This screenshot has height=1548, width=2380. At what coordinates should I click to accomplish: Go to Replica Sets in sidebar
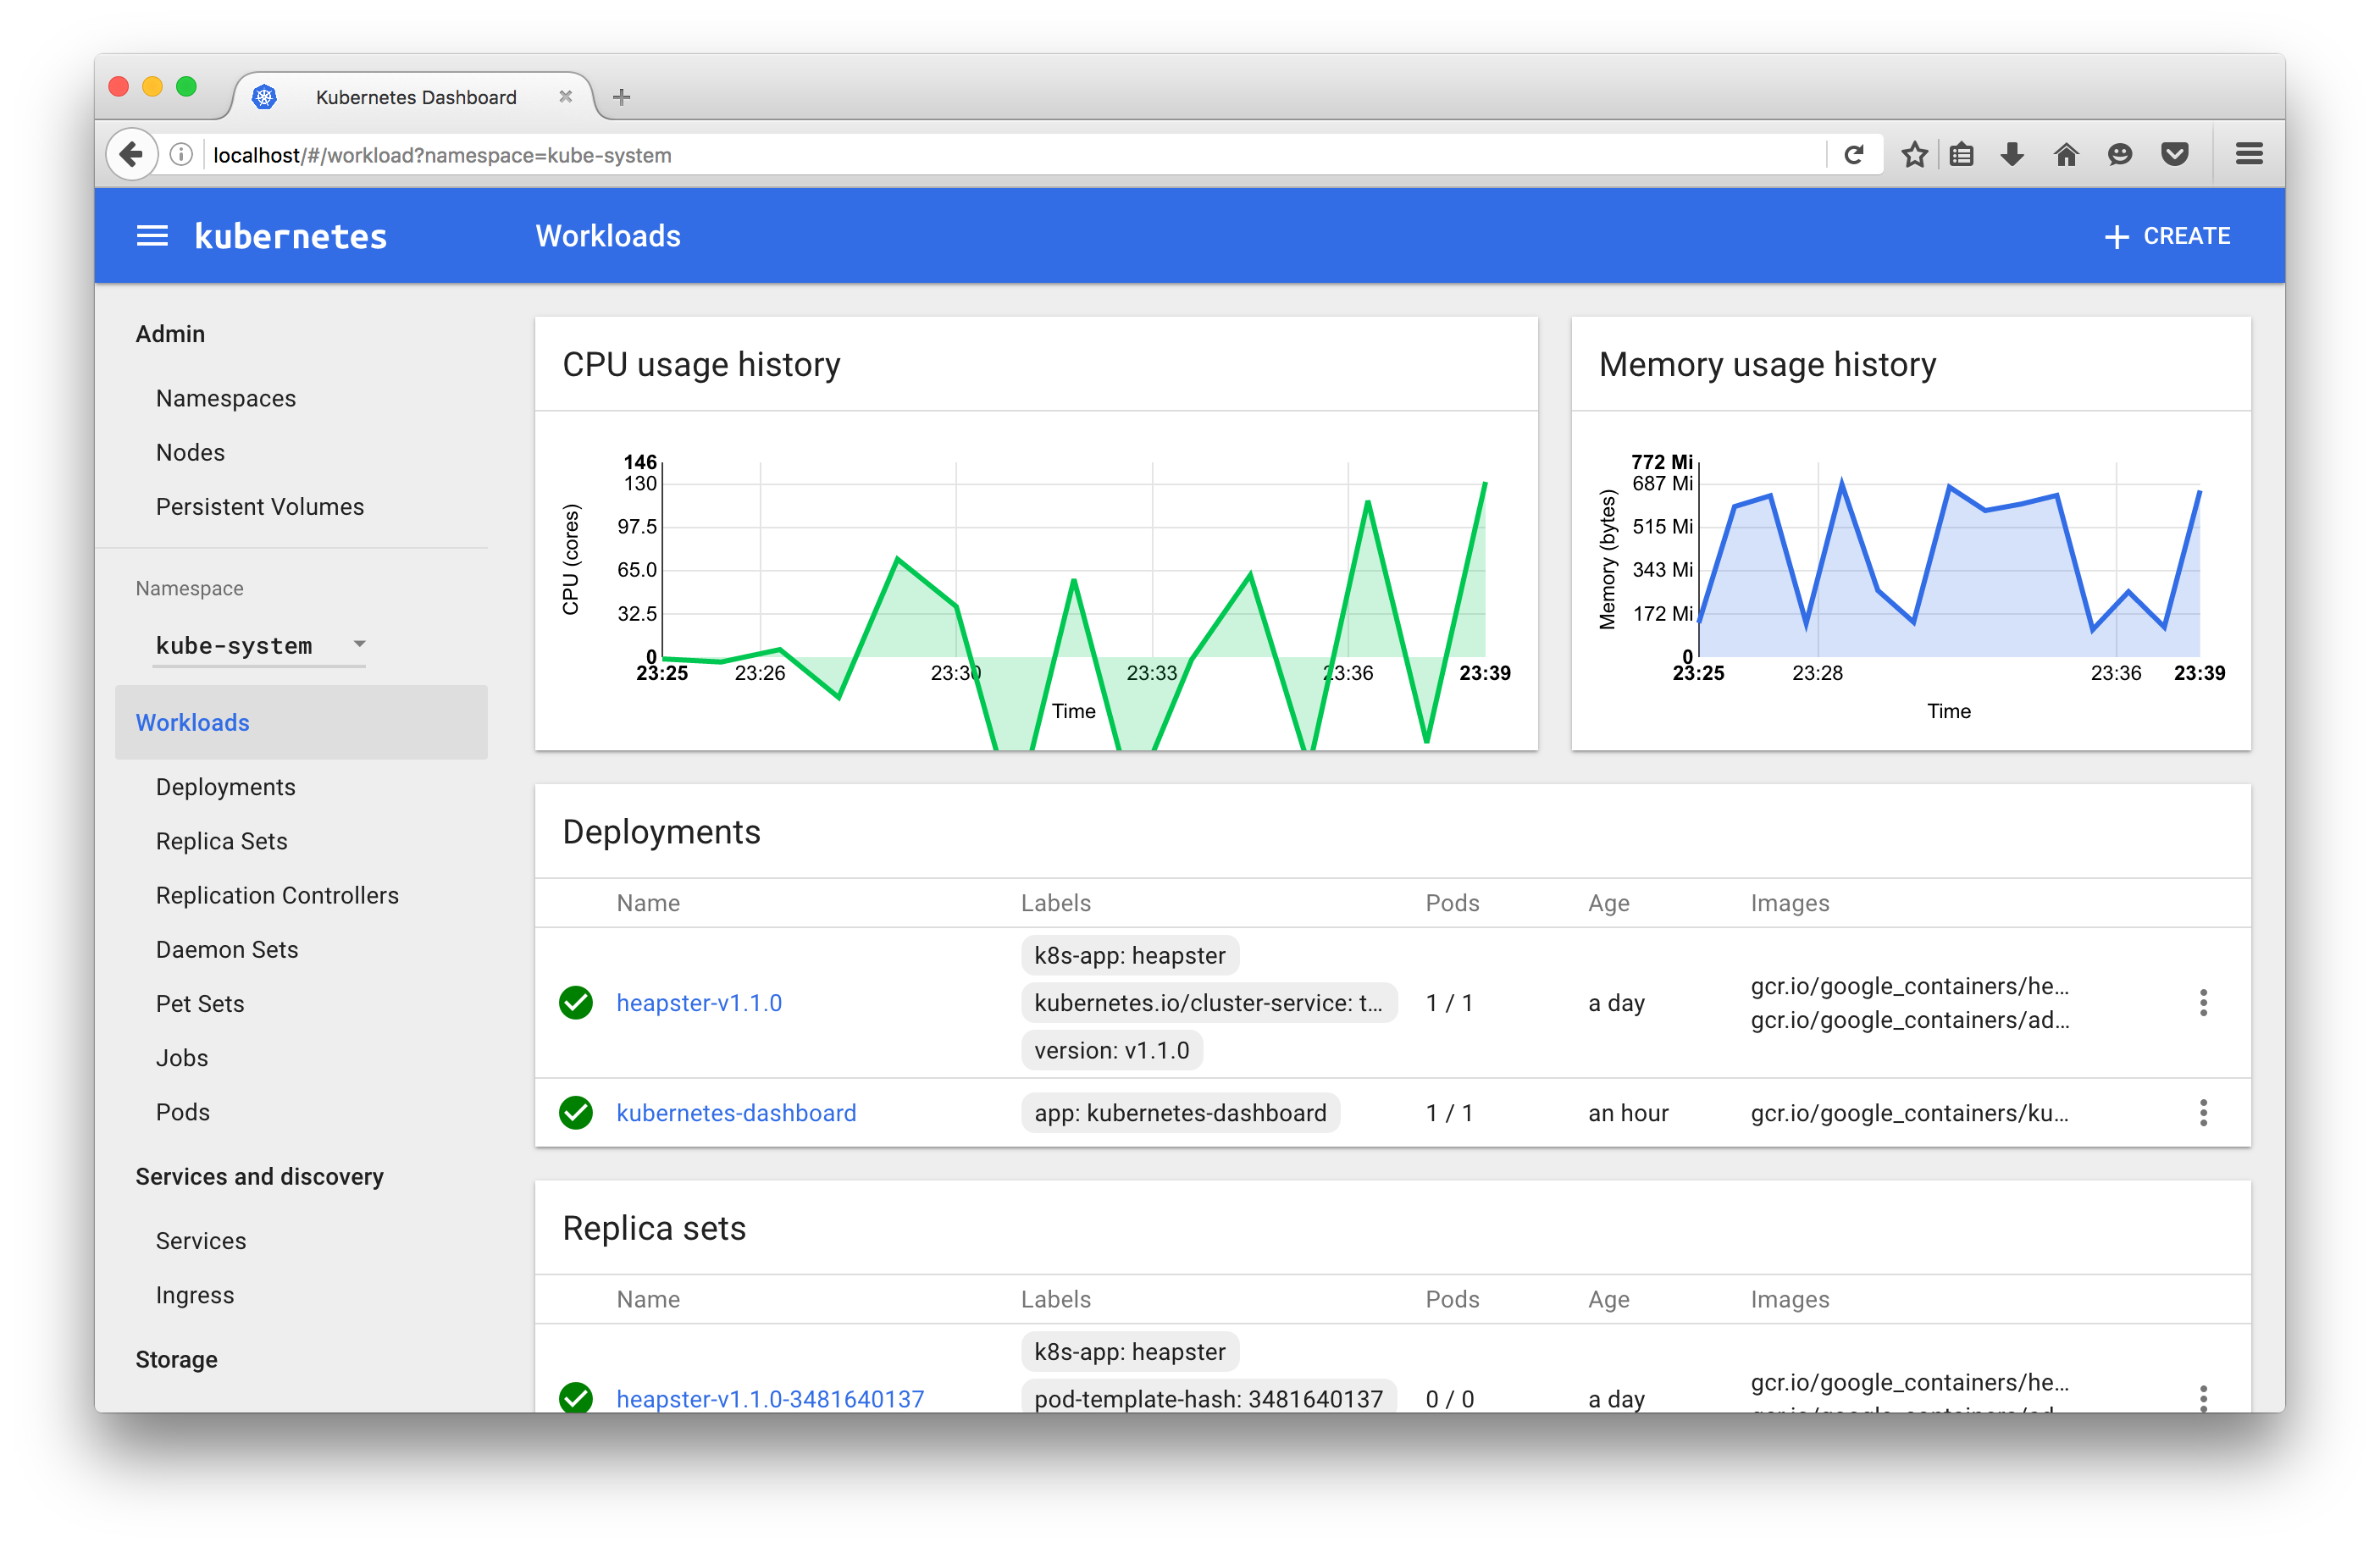(222, 841)
